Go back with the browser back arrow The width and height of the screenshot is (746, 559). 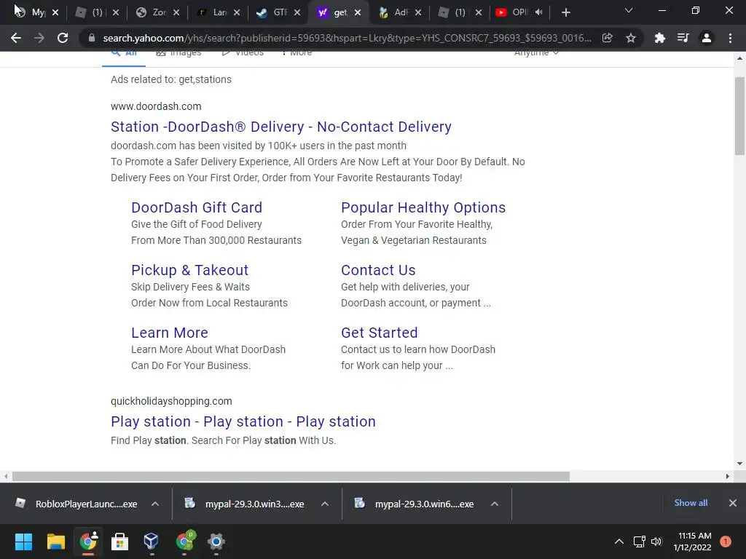(16, 38)
